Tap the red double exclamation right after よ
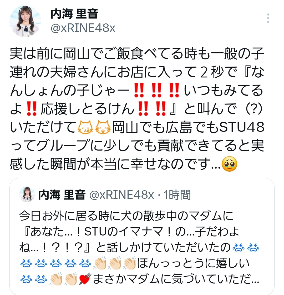Image resolution: width=284 pixels, height=295 pixels. (x=32, y=109)
